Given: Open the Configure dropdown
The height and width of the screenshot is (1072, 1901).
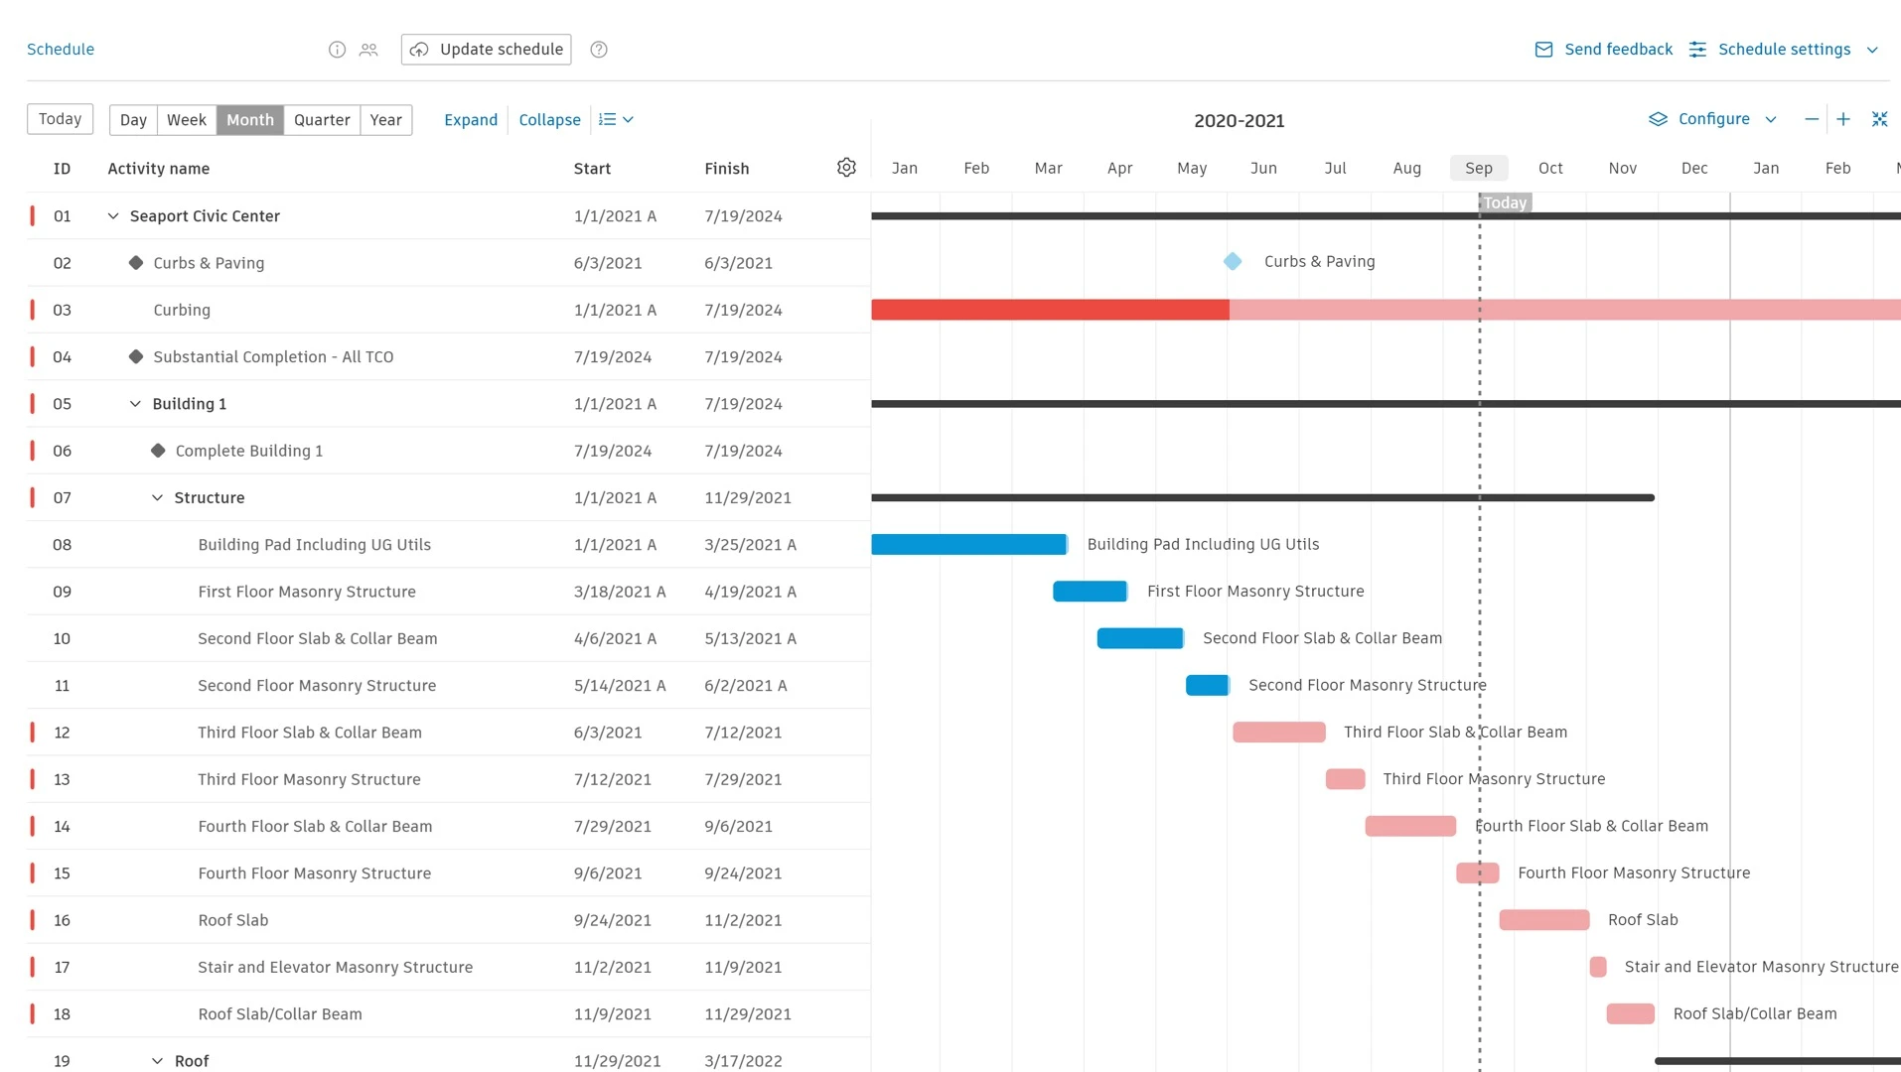Looking at the screenshot, I should [1713, 119].
